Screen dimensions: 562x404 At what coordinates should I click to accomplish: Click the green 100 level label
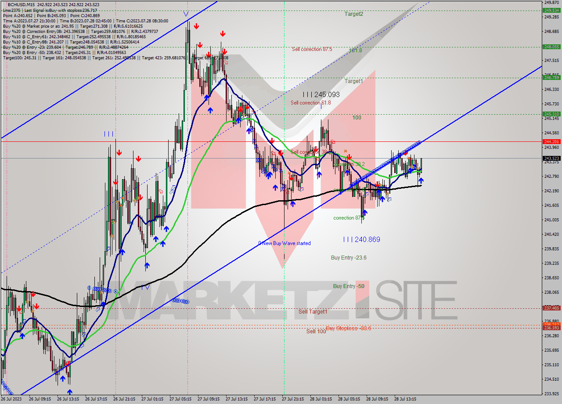(357, 118)
